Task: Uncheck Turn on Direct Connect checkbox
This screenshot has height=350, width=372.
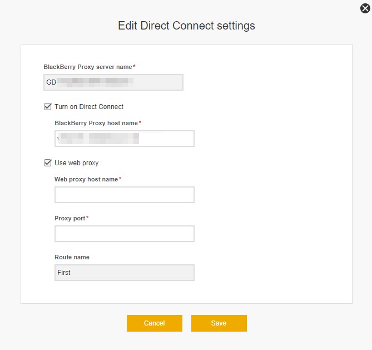Action: coord(48,107)
